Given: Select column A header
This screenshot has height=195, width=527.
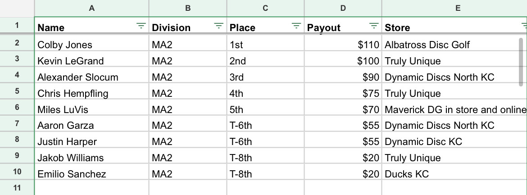Looking at the screenshot, I should click(x=91, y=8).
